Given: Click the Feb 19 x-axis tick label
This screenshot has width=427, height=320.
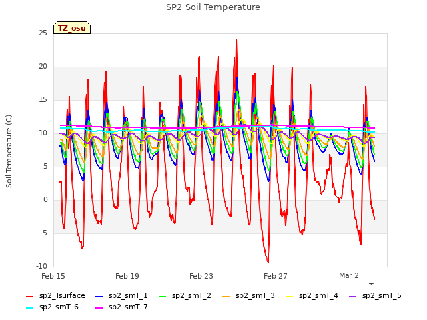Looking at the screenshot, I should pos(127,276).
